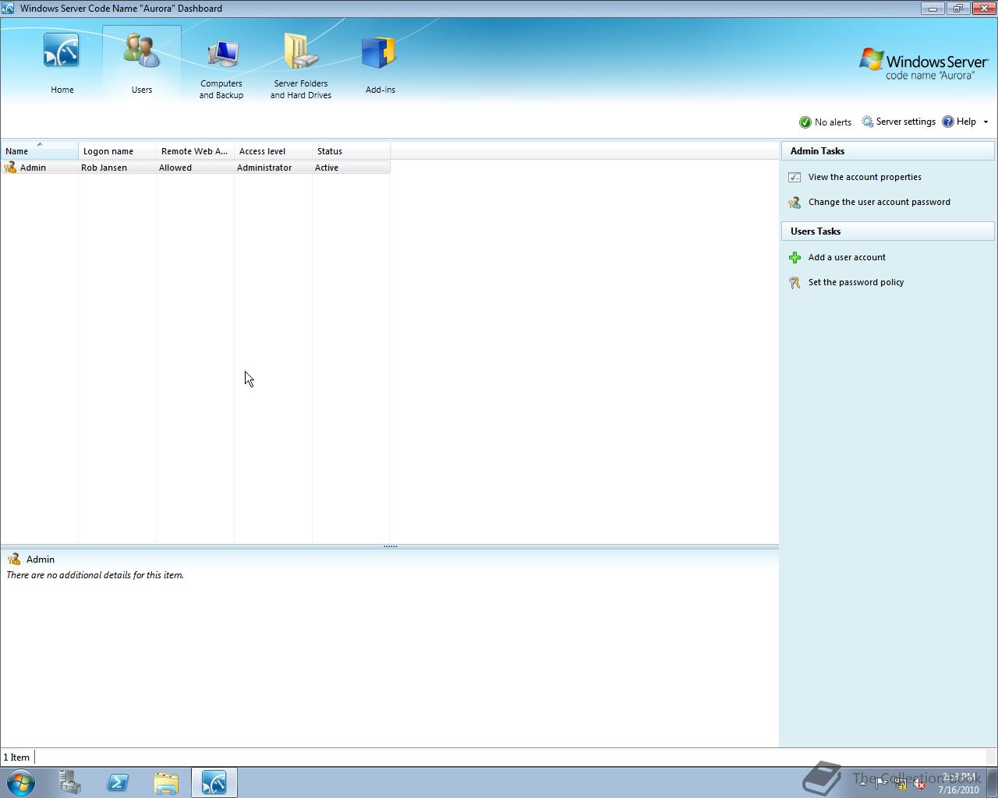Open Server Folders and Hard Drives tab

coord(301,64)
